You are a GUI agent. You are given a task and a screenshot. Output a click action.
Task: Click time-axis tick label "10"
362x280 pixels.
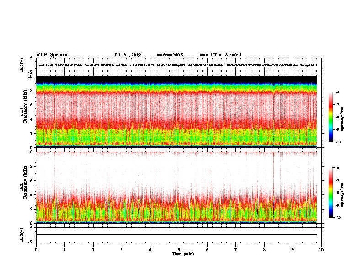[321, 249]
